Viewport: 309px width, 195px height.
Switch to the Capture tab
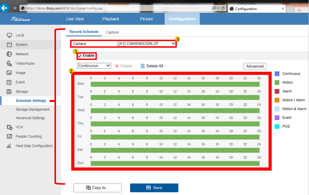coord(112,32)
